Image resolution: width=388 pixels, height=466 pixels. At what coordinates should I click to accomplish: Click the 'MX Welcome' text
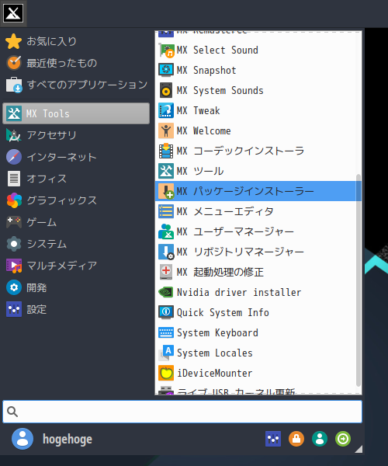click(203, 130)
